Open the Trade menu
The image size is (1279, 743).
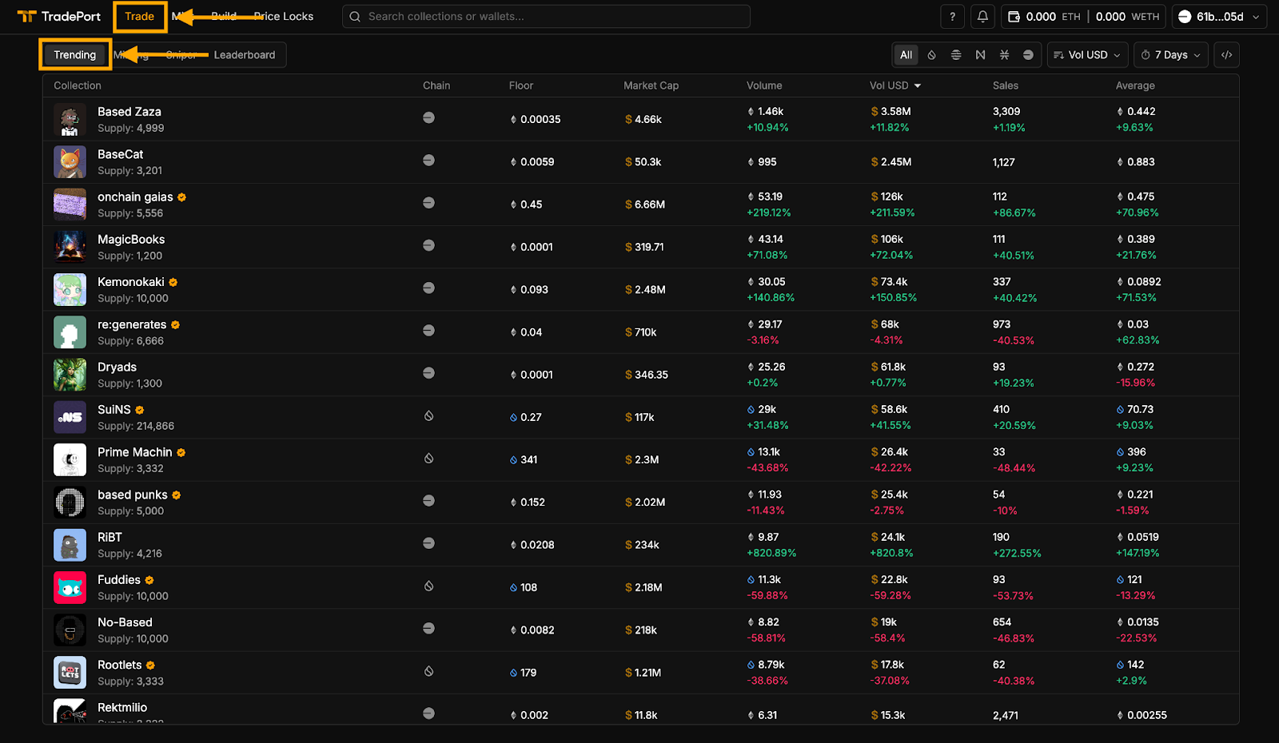pyautogui.click(x=139, y=17)
